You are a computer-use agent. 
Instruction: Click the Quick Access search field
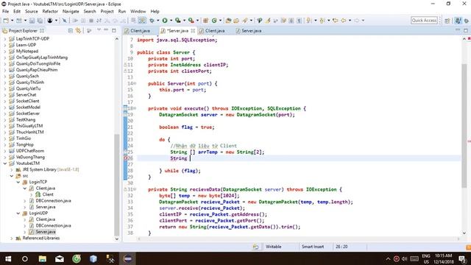tap(424, 21)
